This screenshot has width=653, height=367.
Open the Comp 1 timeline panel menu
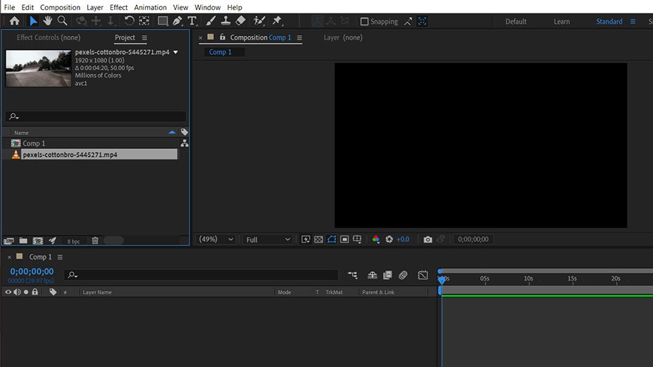(x=60, y=257)
